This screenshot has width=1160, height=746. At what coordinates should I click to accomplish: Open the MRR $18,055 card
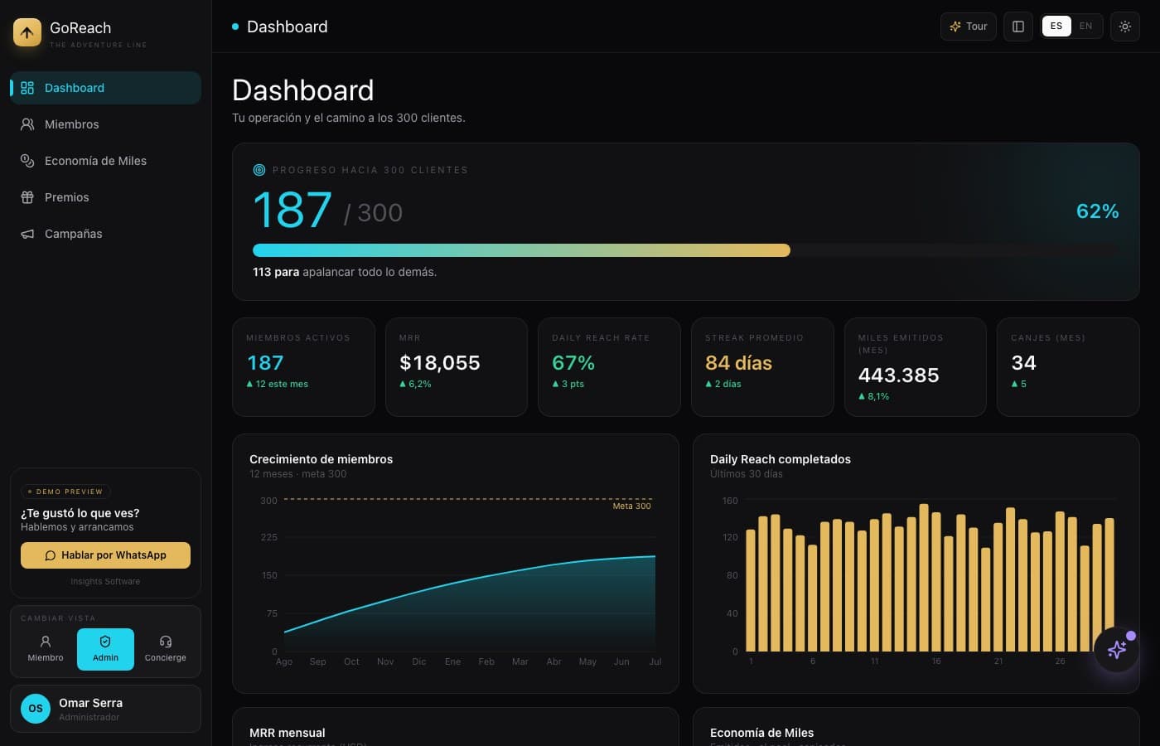[x=457, y=367]
